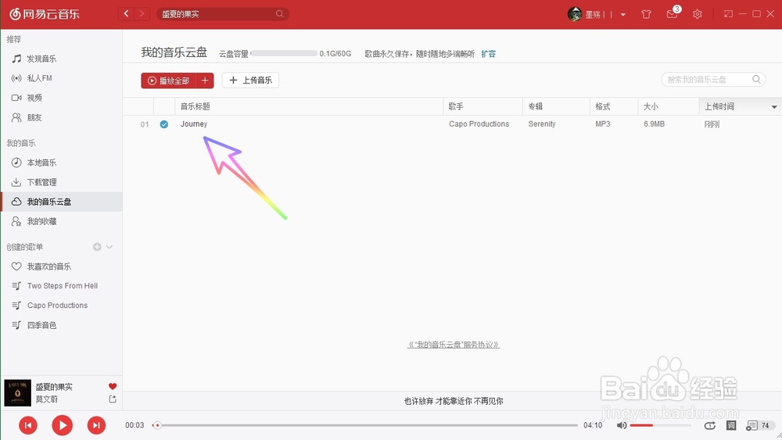The height and width of the screenshot is (440, 782).
Task: Sort by 格式 column header
Action: [614, 106]
